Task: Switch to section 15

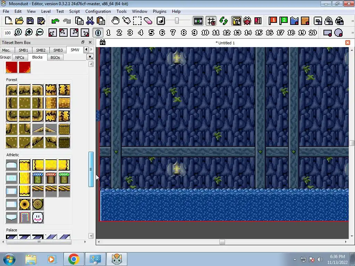Action: click(x=259, y=33)
